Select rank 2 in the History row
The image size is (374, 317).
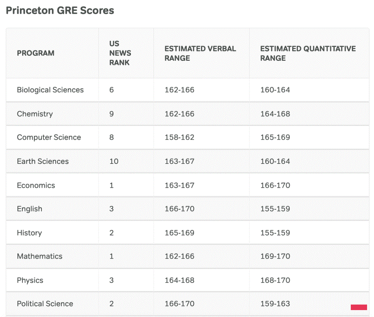[112, 233]
